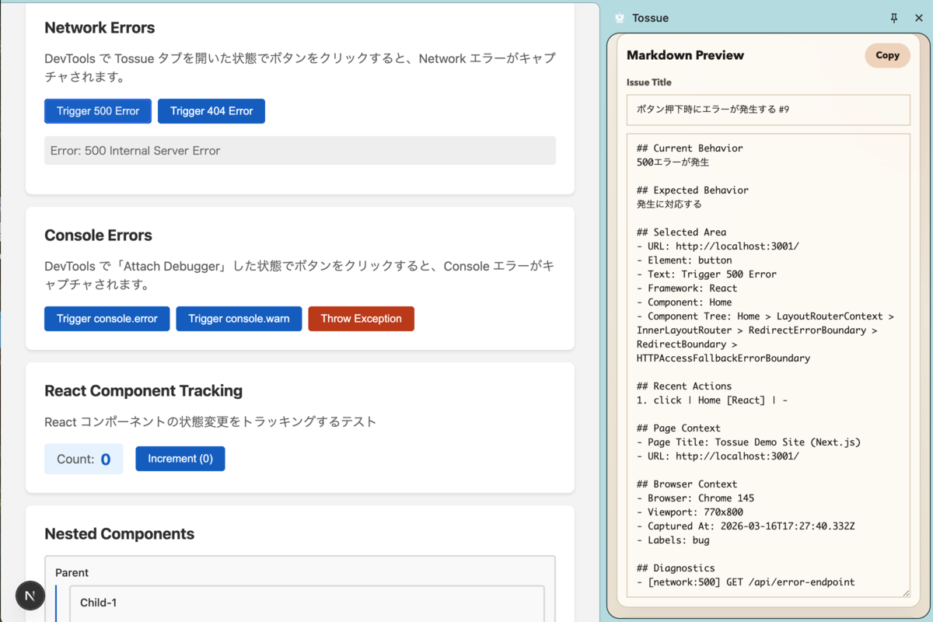Click the Tossue extension icon in panel header
The image size is (933, 622).
point(620,18)
